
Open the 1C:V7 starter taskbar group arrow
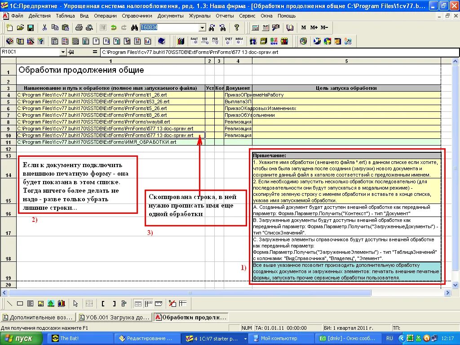point(245,339)
